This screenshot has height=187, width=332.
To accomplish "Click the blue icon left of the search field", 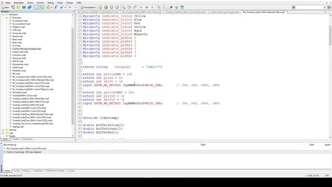I will pos(294,7).
